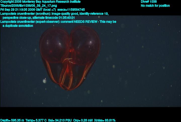The height and width of the screenshot is (122, 181).
Task: Click the Depth 595.35 m reading
Action: coord(12,120)
